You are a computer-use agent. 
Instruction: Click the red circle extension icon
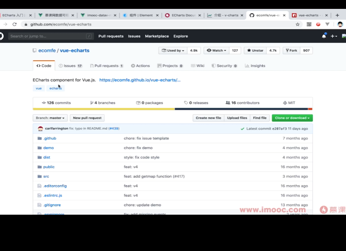pyautogui.click(x=318, y=24)
